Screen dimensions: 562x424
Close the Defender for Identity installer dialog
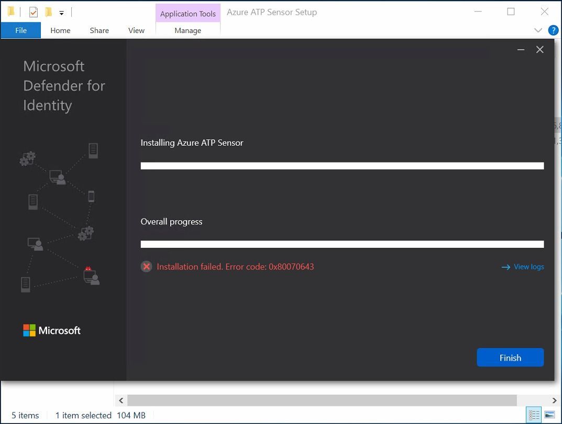[540, 49]
